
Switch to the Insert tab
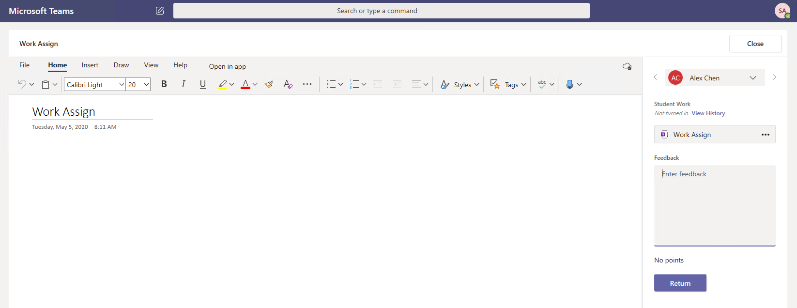(x=90, y=65)
